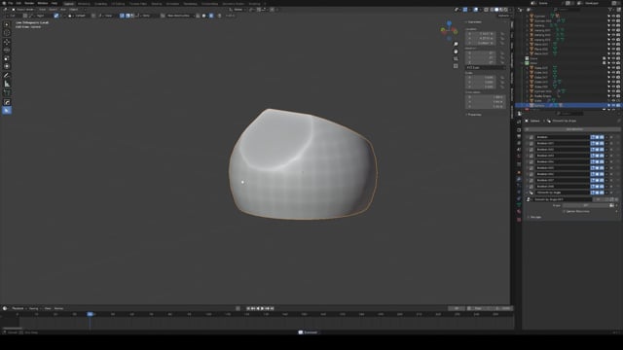Toggle viewport overlays button
Screen dimensions: 623x350
click(476, 10)
